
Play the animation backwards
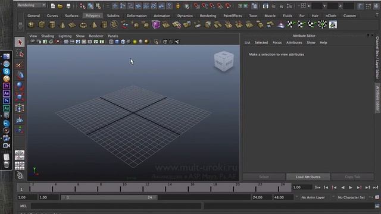click(343, 187)
